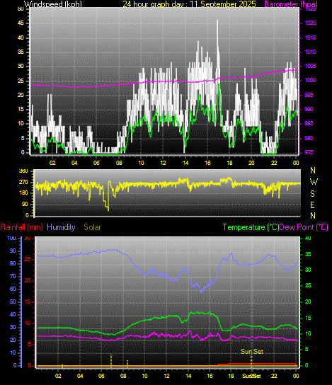This screenshot has height=385, width=332.
Task: Select 25 on the red rainfall axis
Action: (x=28, y=259)
